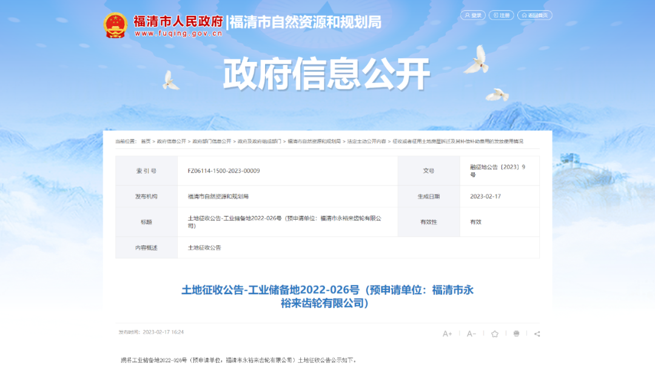Print the page using printer icon

[x=516, y=334]
